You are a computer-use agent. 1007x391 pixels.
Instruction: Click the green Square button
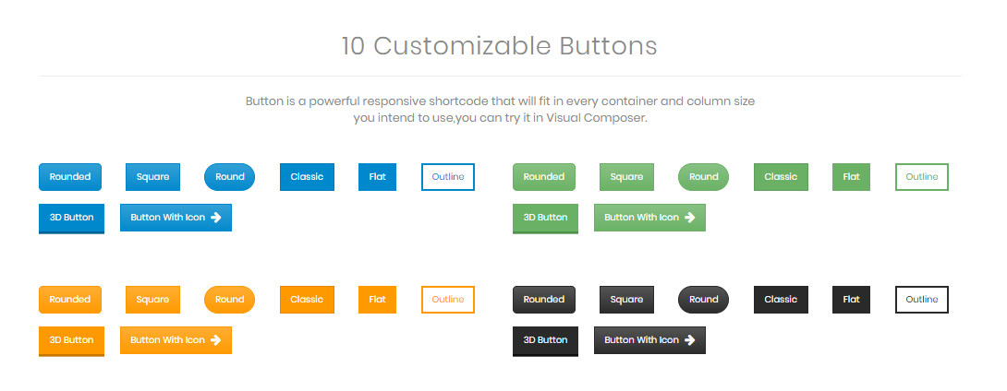click(x=626, y=177)
